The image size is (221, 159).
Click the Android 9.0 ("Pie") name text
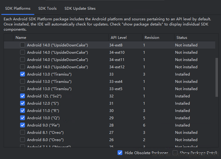tap(43, 125)
